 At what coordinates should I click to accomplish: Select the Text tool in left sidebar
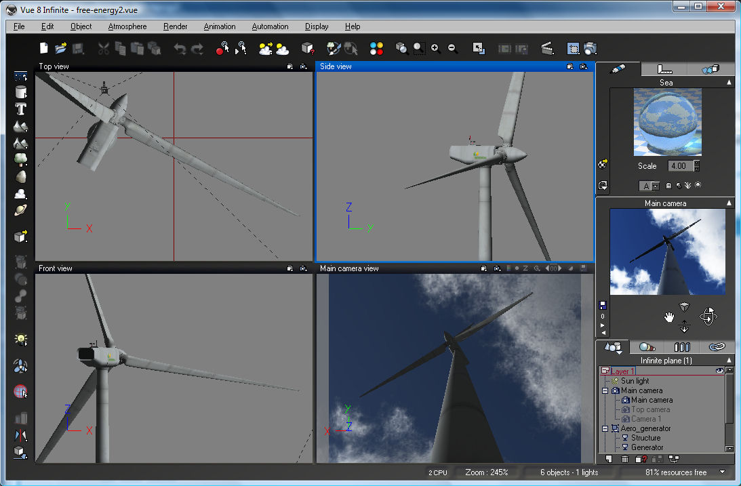(x=20, y=109)
